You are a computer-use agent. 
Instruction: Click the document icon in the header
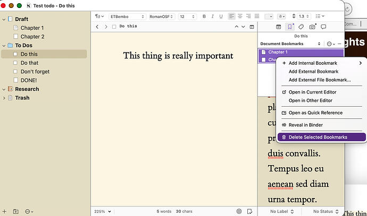(x=114, y=27)
